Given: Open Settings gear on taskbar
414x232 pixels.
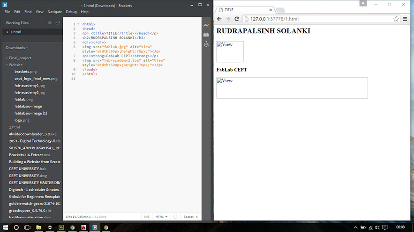Looking at the screenshot, I should tap(50, 227).
